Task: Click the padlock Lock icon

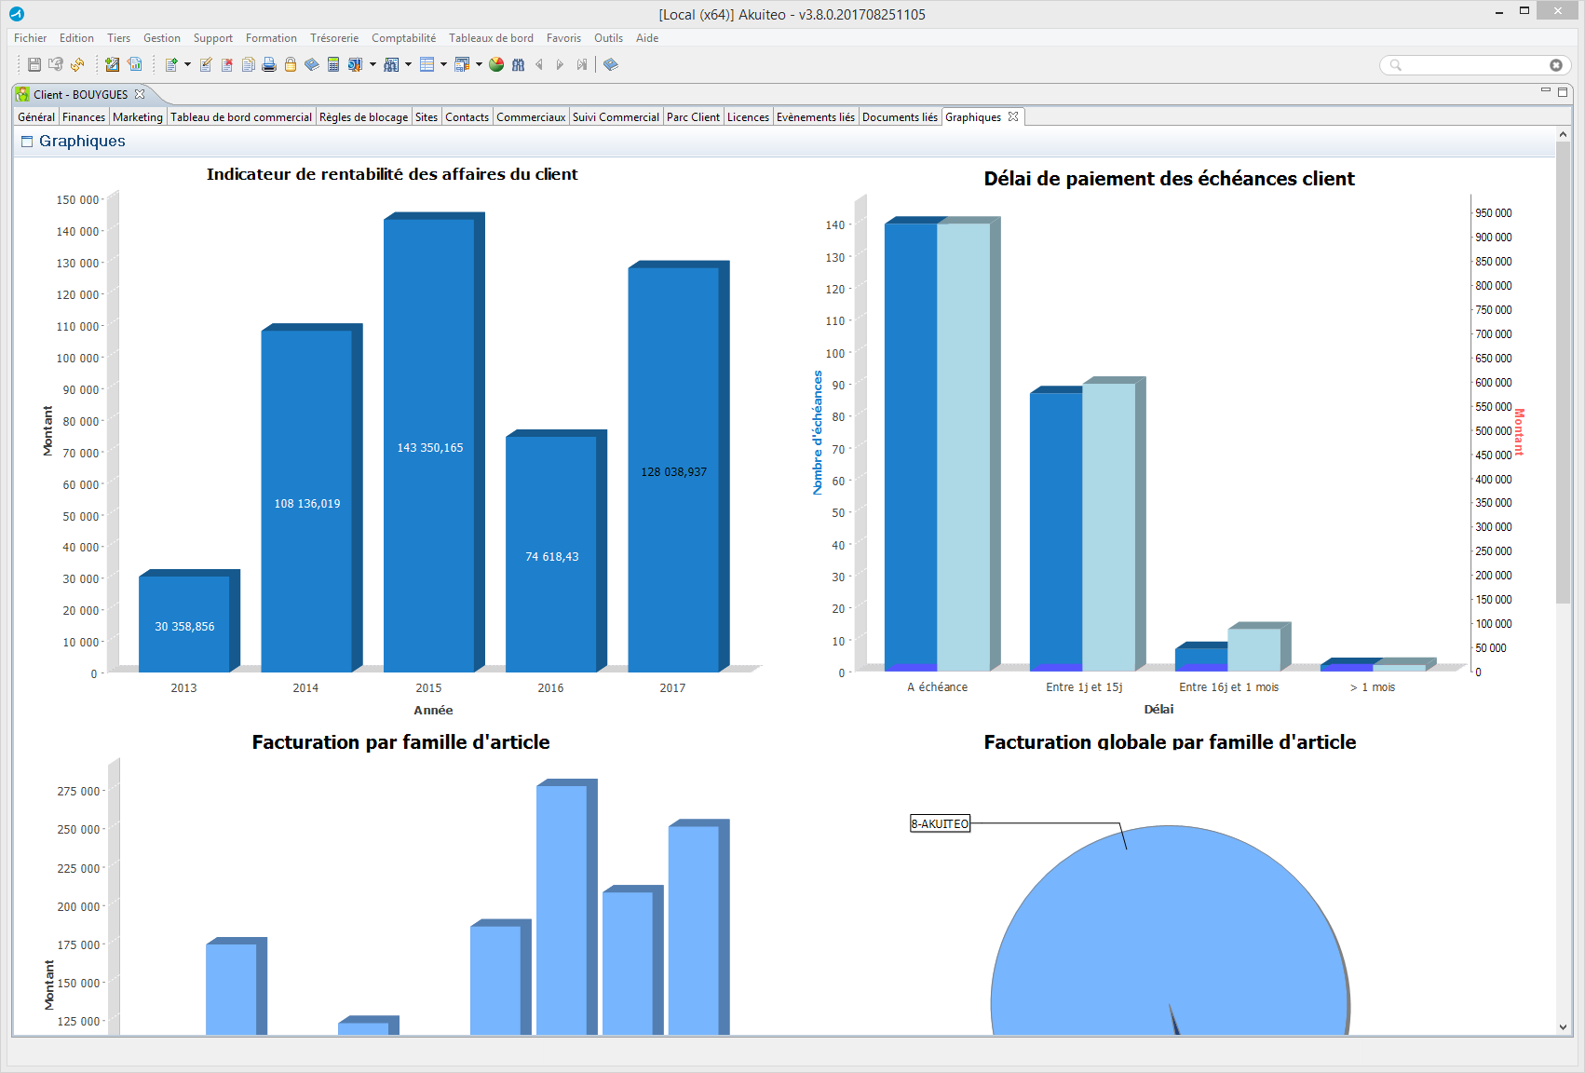Action: click(x=291, y=64)
